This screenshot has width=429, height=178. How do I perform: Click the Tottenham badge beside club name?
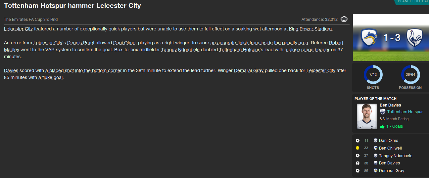pos(383,112)
